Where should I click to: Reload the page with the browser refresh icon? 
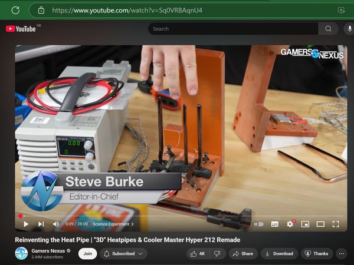coord(15,10)
